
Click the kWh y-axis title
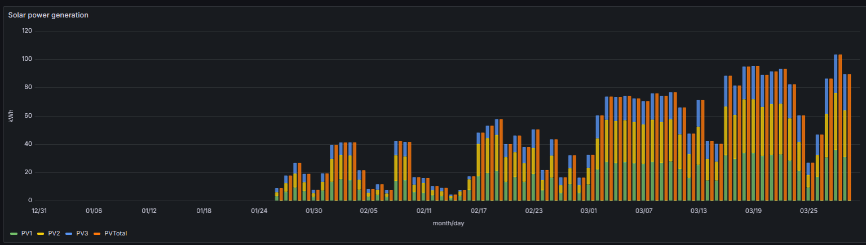point(11,116)
